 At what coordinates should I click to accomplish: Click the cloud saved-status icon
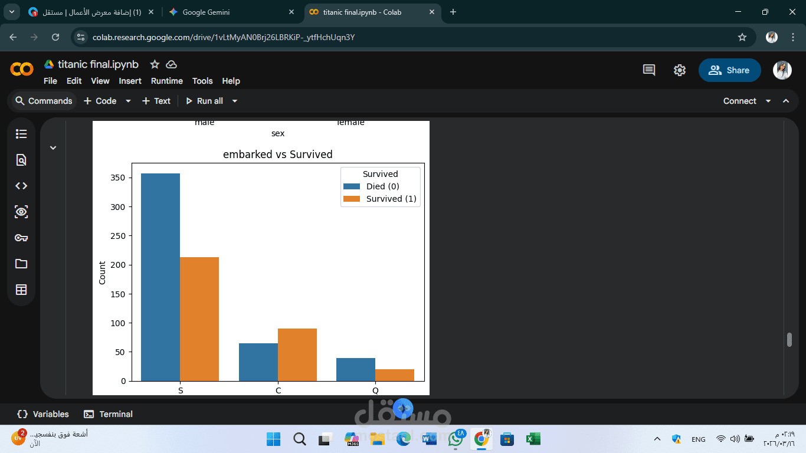(171, 64)
